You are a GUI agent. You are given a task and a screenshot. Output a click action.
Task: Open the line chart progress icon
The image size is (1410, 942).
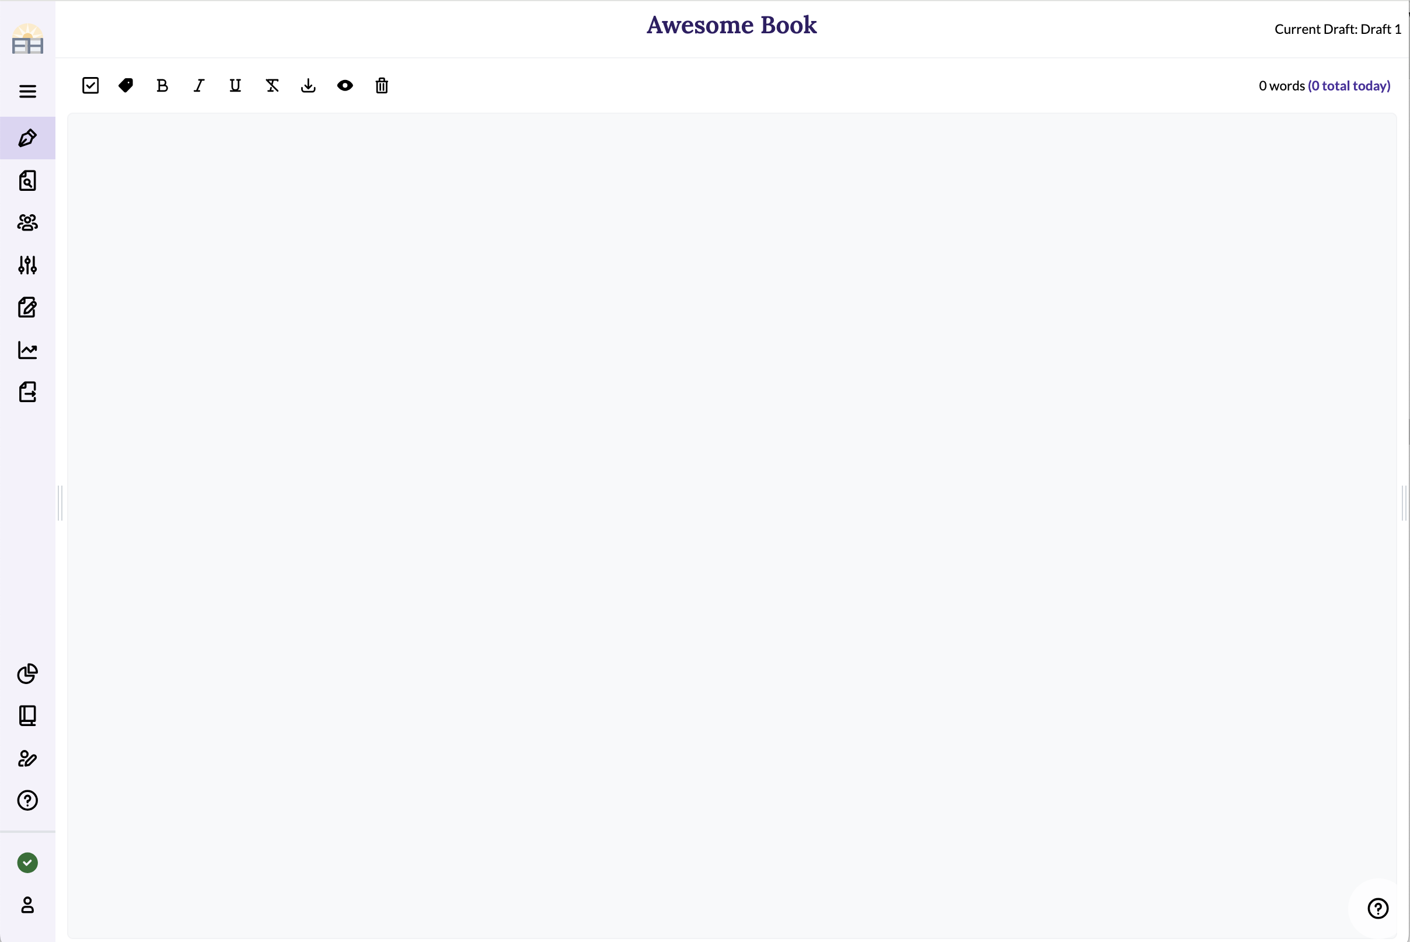[27, 350]
